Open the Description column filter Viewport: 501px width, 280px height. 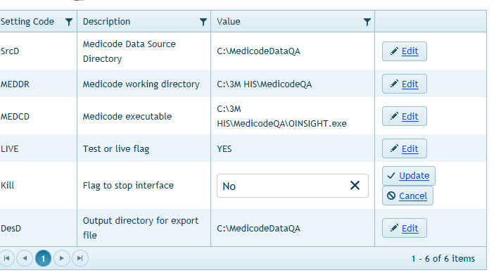203,22
